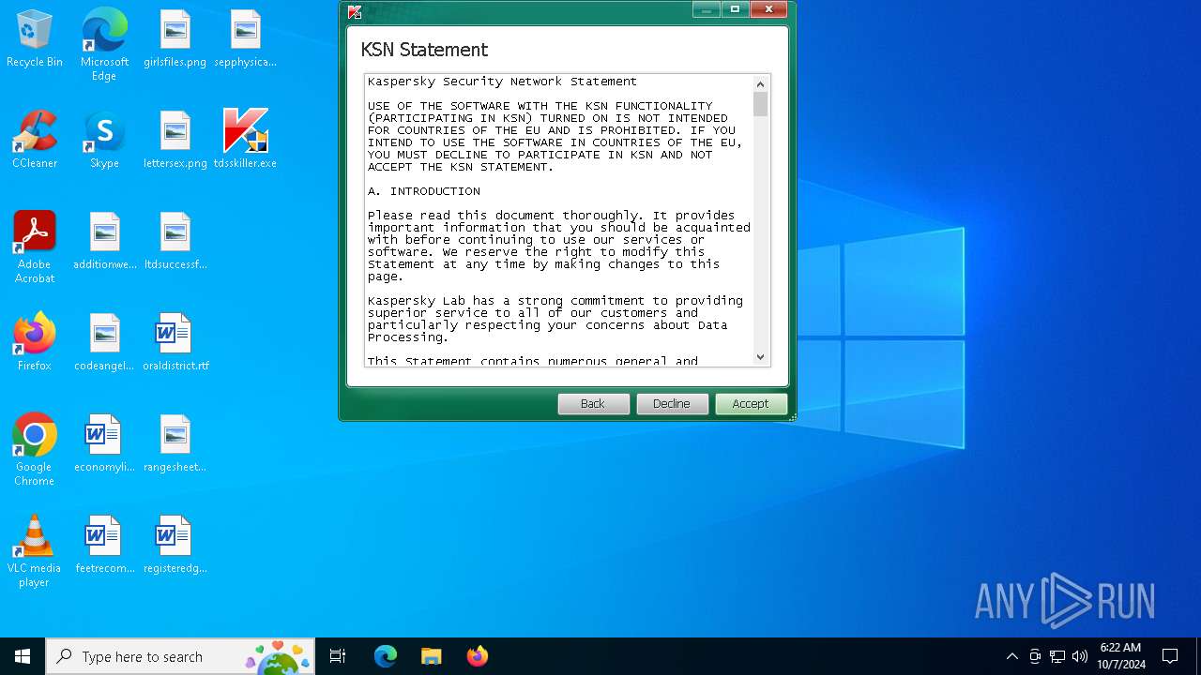Click the scroll-up arrow of KSN text
Screen dimensions: 1201x675
761,83
